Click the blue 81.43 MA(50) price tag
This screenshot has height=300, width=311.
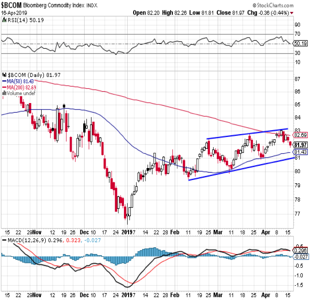[299, 152]
